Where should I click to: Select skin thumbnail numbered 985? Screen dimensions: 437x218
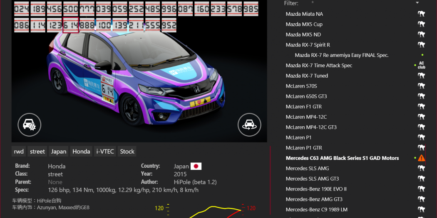pyautogui.click(x=251, y=9)
